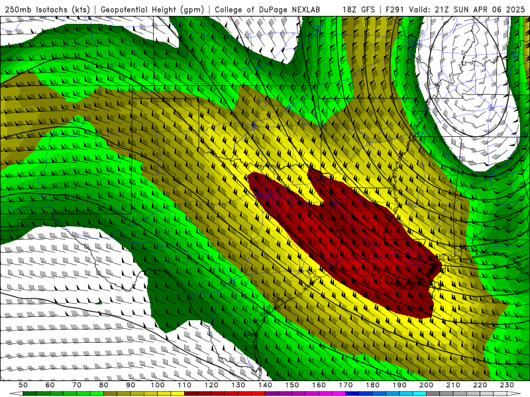Screen dimensions: 530x397
Task: Click the '160' value on the color scale
Action: (x=319, y=385)
